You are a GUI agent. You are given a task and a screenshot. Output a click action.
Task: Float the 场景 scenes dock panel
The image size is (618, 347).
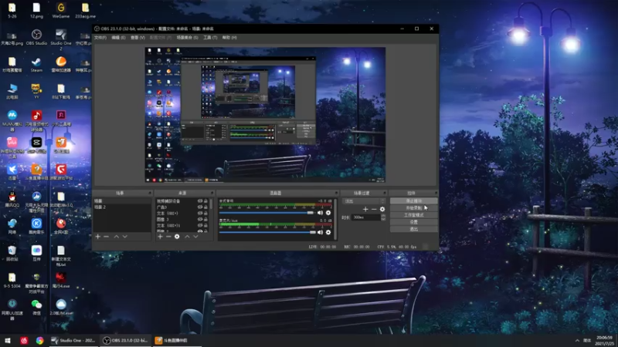point(150,194)
